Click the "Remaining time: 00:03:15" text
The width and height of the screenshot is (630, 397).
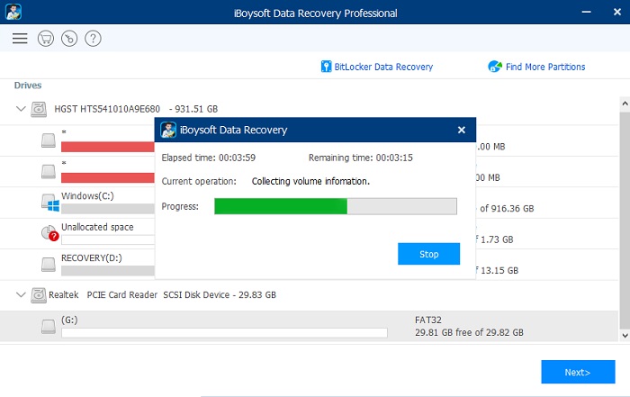(x=360, y=158)
